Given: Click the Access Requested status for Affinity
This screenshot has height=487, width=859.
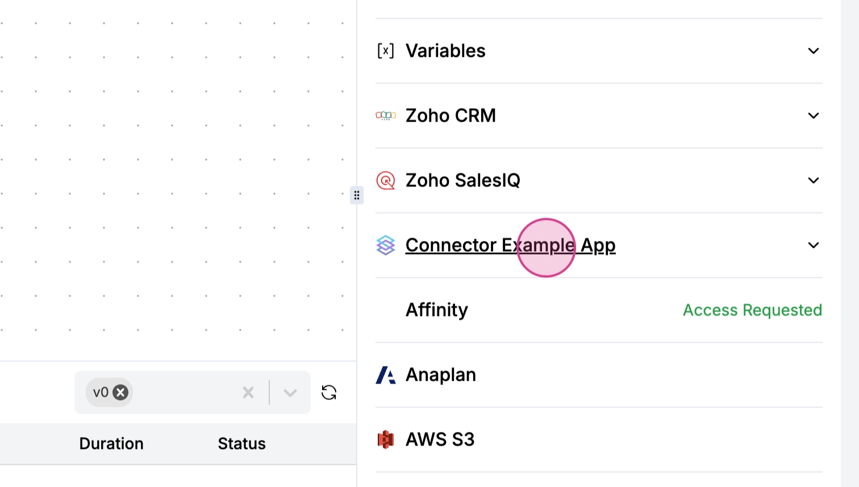Looking at the screenshot, I should 752,310.
